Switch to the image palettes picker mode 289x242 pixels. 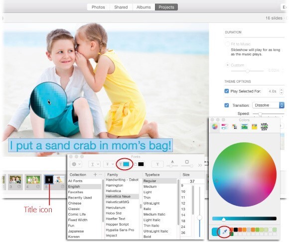[244, 127]
